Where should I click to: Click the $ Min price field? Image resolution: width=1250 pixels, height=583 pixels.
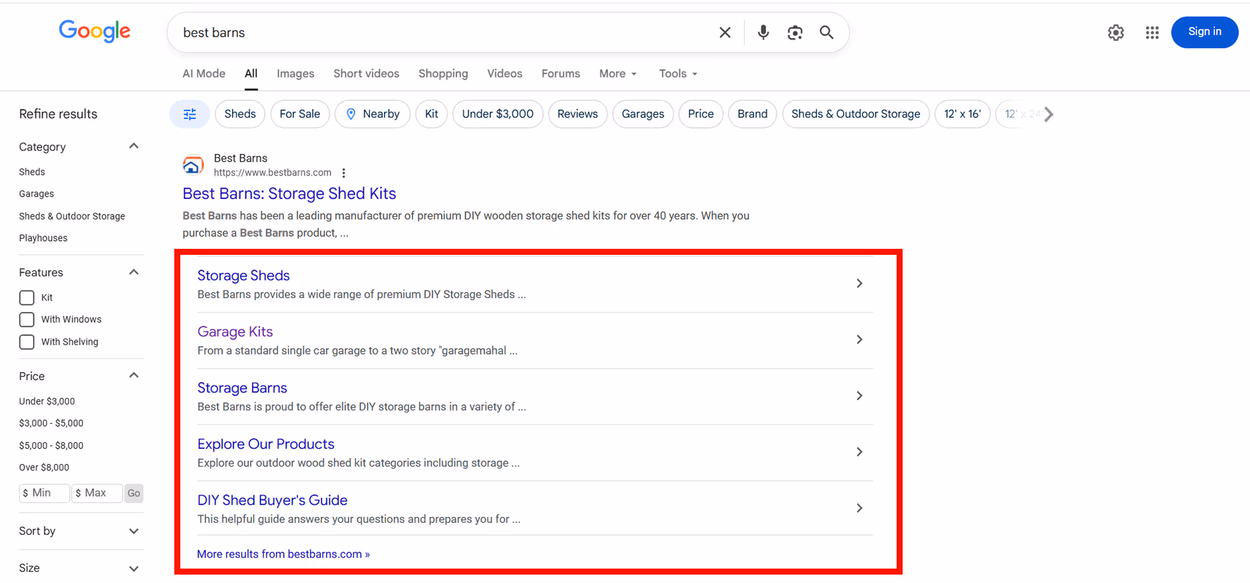pyautogui.click(x=44, y=493)
